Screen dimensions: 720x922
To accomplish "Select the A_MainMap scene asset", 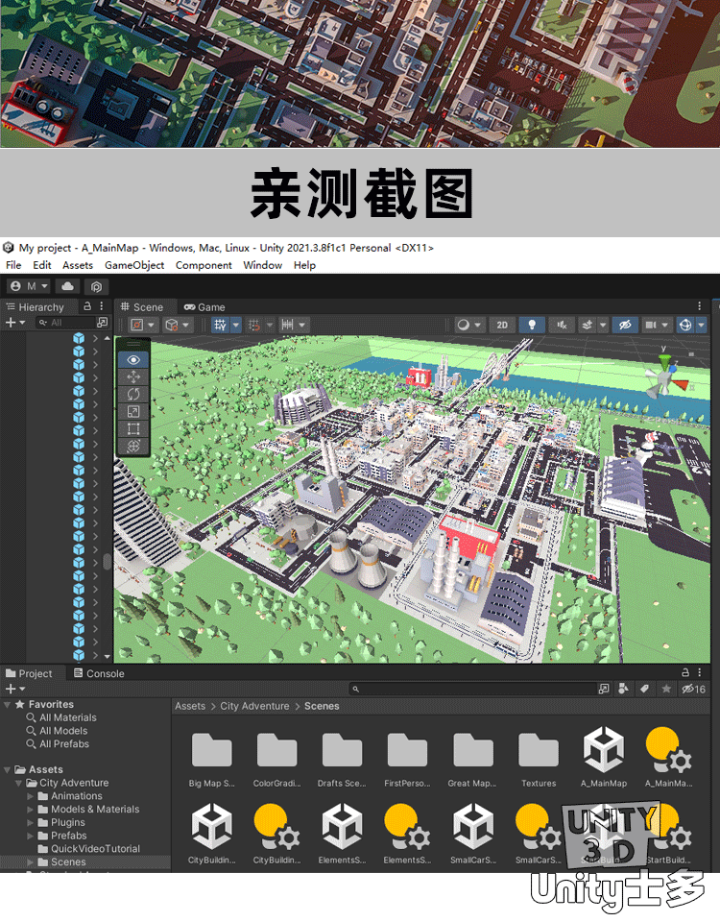I will (x=604, y=758).
